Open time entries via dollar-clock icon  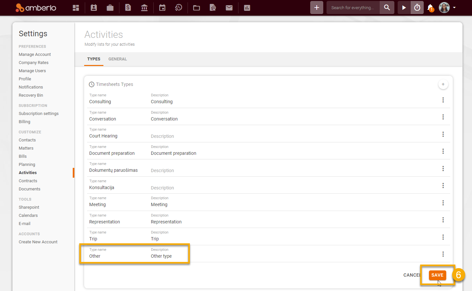178,8
